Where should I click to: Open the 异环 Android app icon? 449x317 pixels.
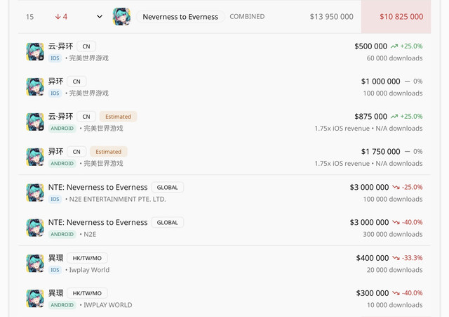tap(35, 157)
